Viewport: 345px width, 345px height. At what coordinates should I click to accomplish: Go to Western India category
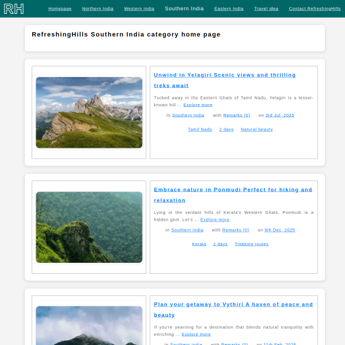[139, 9]
